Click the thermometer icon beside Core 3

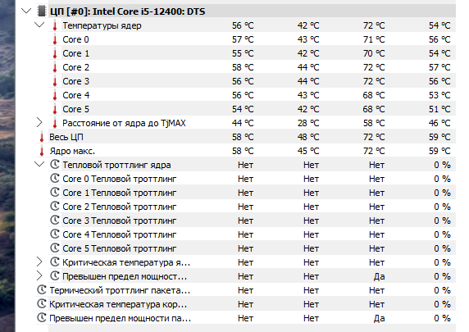pyautogui.click(x=55, y=81)
